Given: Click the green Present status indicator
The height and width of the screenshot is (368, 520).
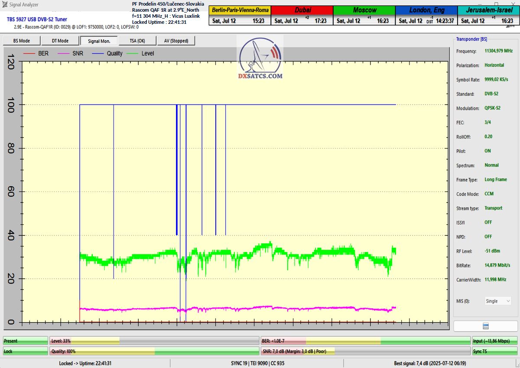Looking at the screenshot, I should 25,341.
